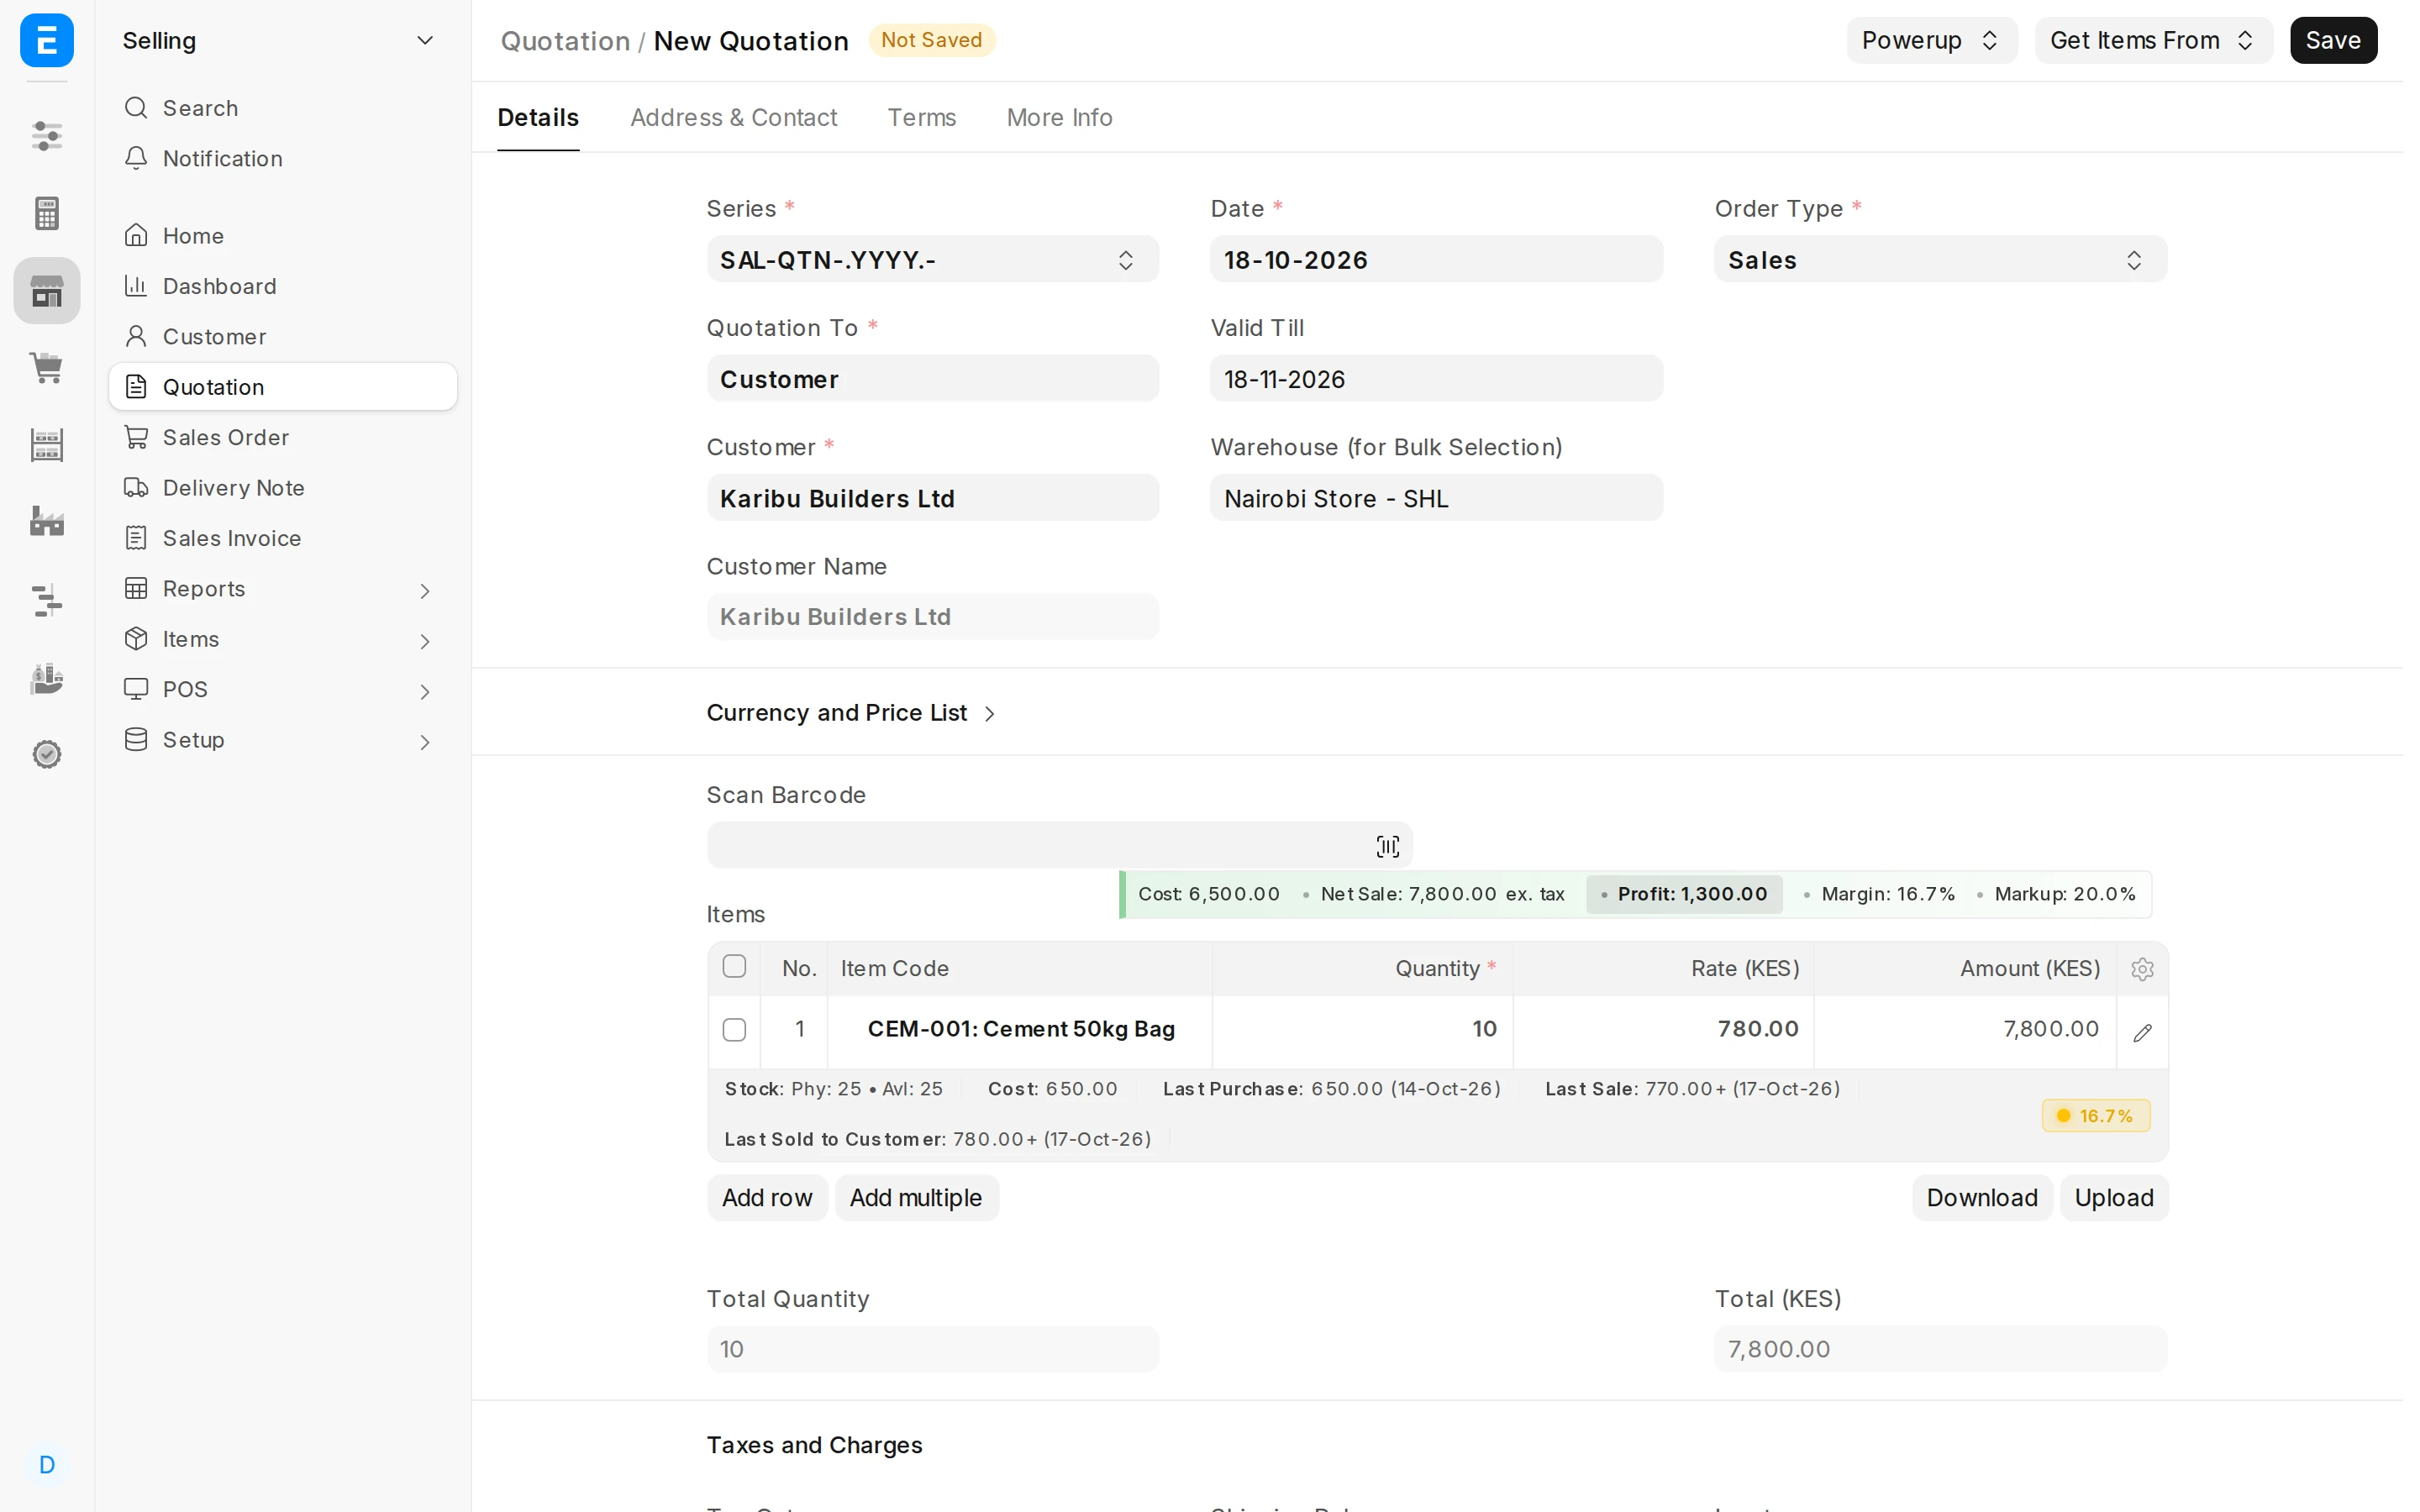Click the Customer field Karibu Builders Ltd

pyautogui.click(x=932, y=498)
